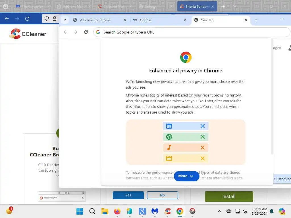291x218 pixels.
Task: Click Chrome's forward arrow
Action: click(x=76, y=32)
